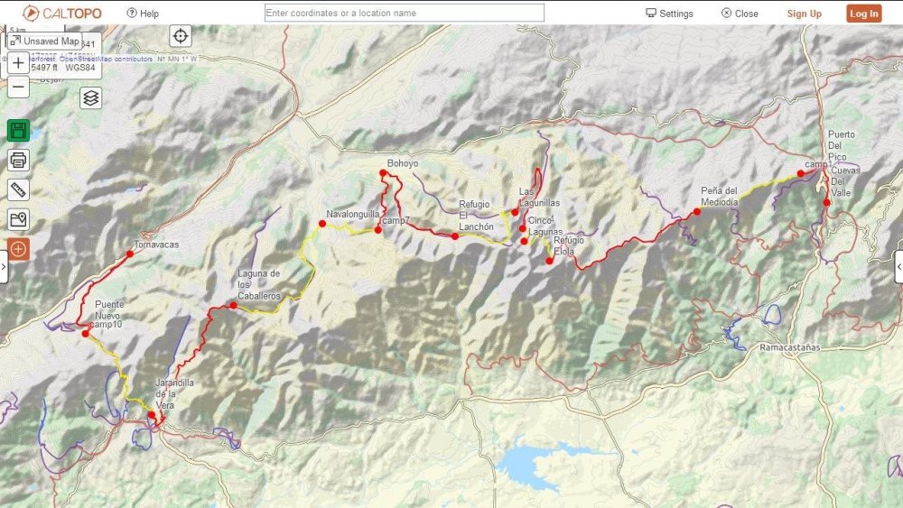This screenshot has height=508, width=903.
Task: Click the Close option
Action: (740, 14)
